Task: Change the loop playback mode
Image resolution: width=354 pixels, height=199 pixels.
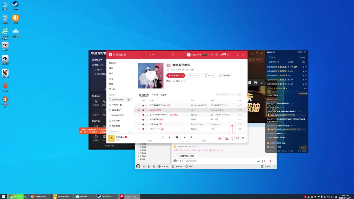Action: click(163, 137)
